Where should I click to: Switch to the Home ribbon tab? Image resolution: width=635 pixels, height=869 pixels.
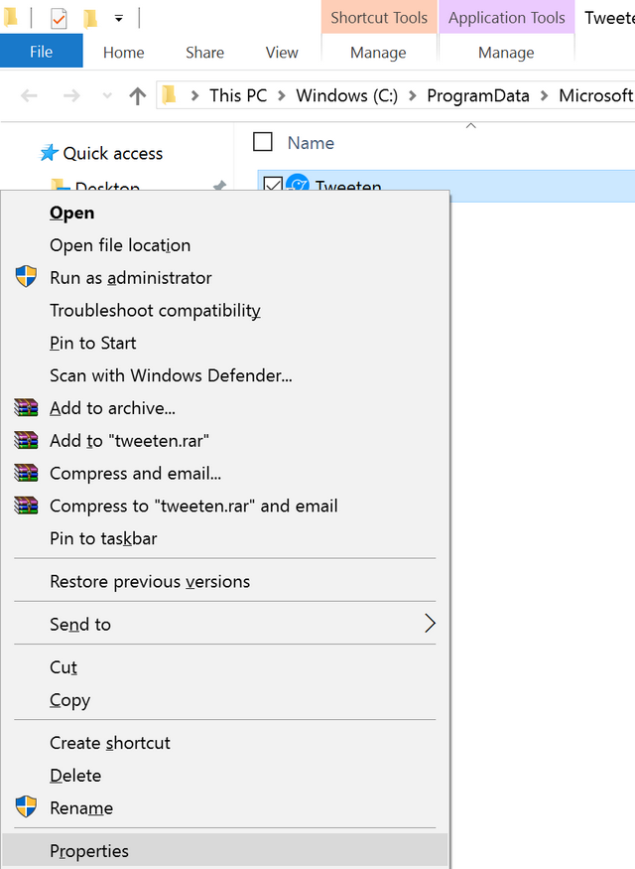123,53
